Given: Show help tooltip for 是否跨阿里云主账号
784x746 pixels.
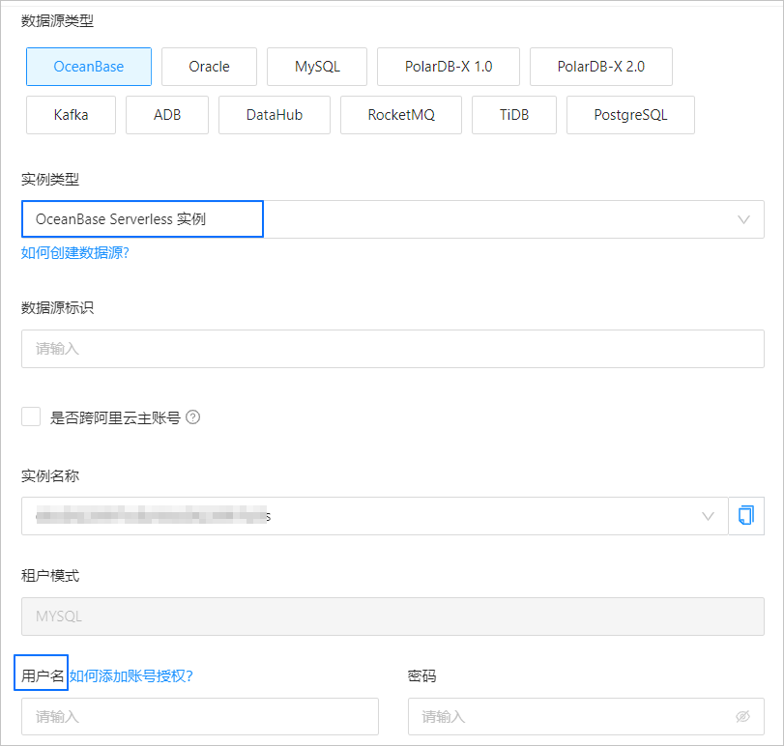Looking at the screenshot, I should coord(193,417).
